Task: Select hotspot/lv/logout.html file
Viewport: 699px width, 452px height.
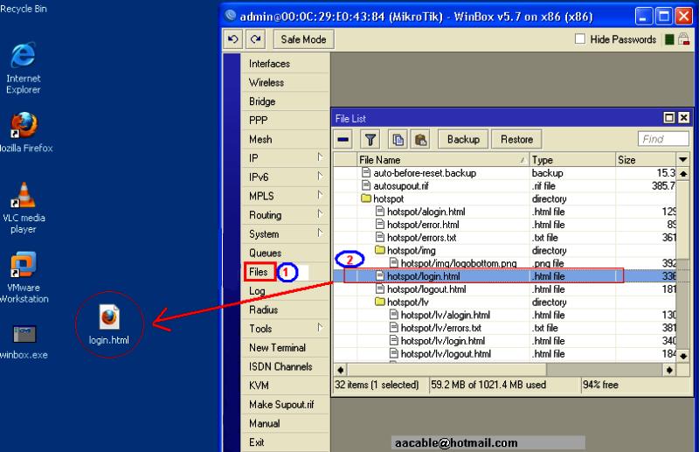Action: point(505,354)
